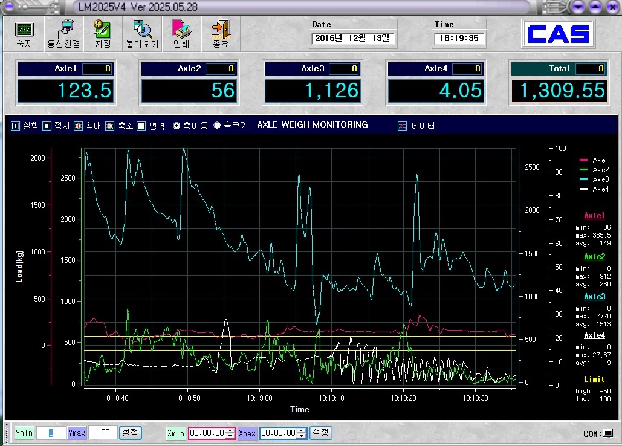Viewport: 622px width, 446px height.
Task: Click the Axle4 reading 4.05
Action: coord(436,91)
